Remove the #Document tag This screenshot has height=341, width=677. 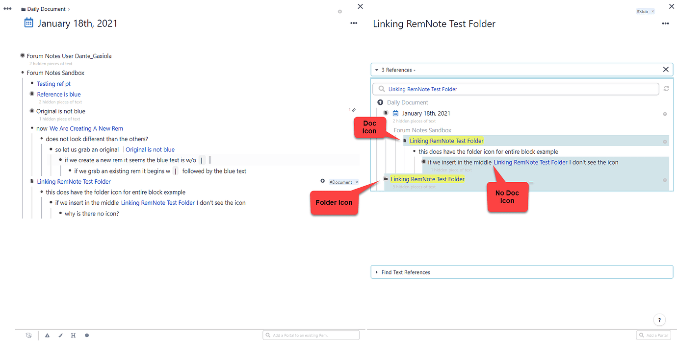[357, 182]
